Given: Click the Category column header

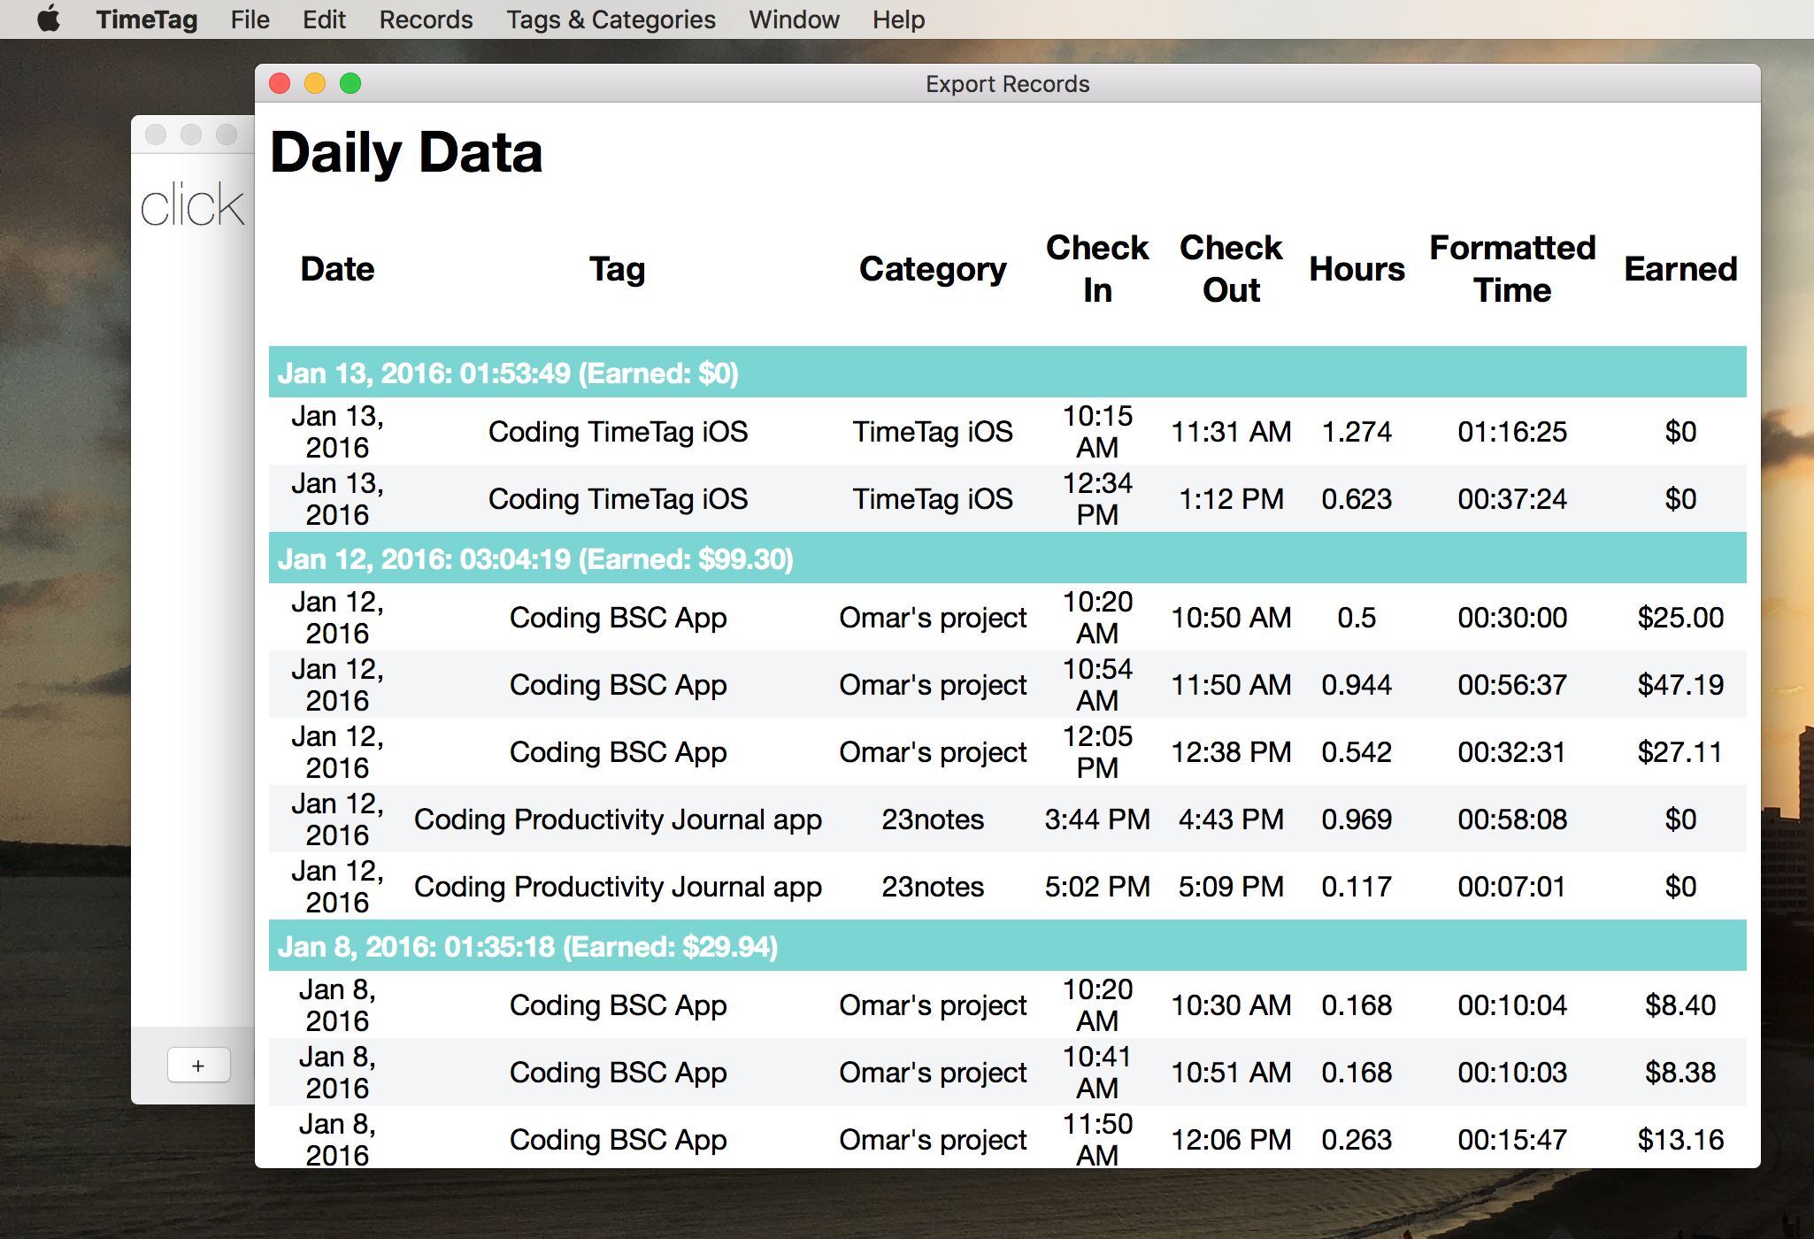Looking at the screenshot, I should pyautogui.click(x=933, y=269).
